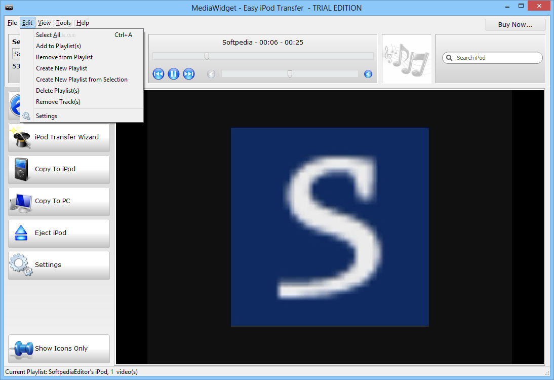Click the previous track playback button
The width and height of the screenshot is (554, 380).
[159, 74]
